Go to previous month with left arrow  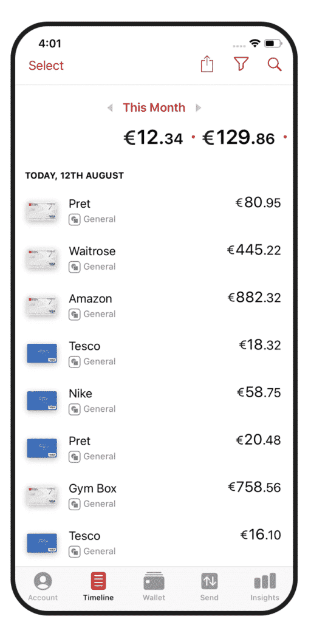110,108
